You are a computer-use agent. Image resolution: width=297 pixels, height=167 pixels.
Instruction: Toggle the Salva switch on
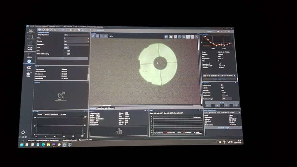click(68, 51)
